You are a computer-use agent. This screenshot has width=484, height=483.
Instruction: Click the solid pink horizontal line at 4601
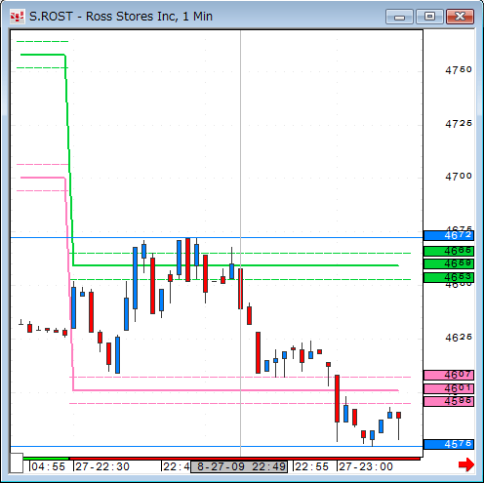point(236,390)
